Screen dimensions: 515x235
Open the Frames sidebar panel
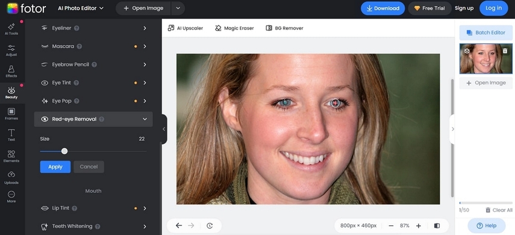[11, 114]
